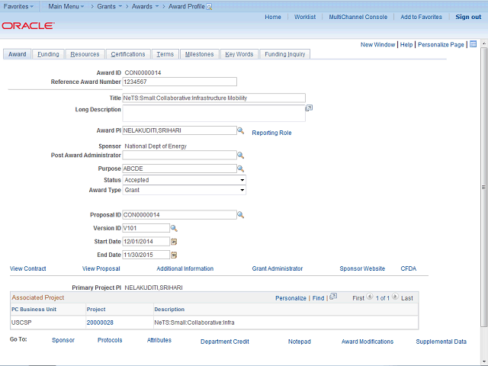Click the Purpose field lookup magnifier
488x366 pixels.
240,169
